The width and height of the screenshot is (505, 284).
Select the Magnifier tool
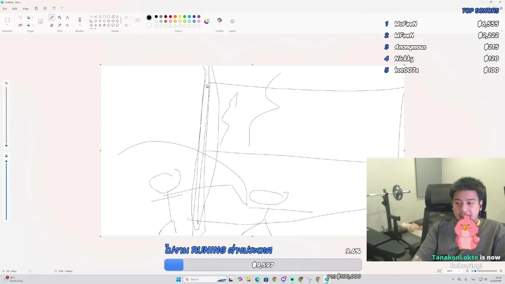coord(67,25)
